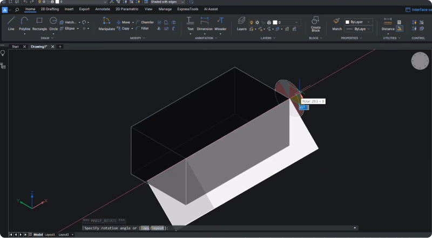Viewport: 432px width, 238px height.
Task: Switch to the Annotate ribbon tab
Action: coord(102,9)
